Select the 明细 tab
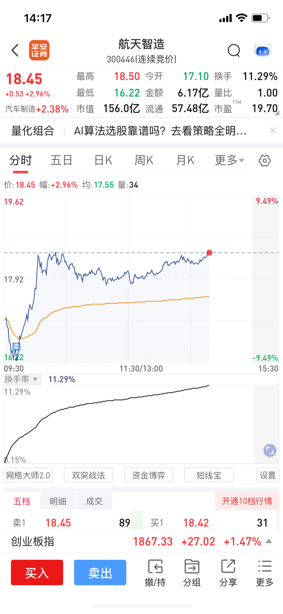The height and width of the screenshot is (614, 283). click(58, 501)
